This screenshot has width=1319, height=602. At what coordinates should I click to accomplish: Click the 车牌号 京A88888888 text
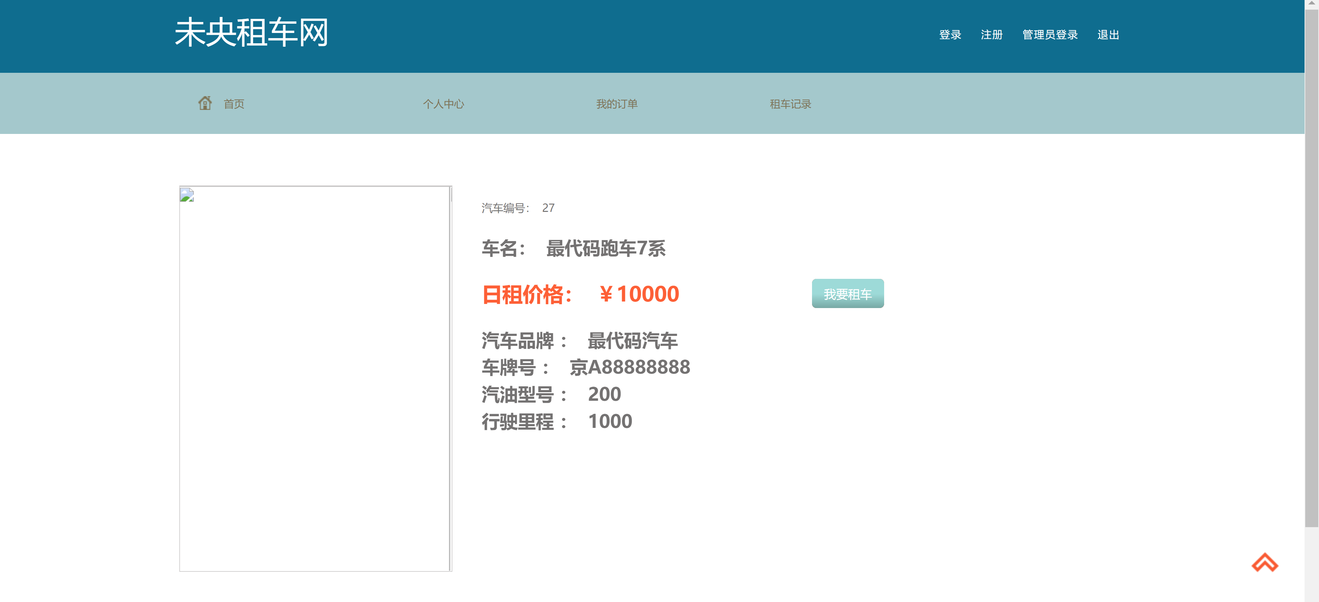click(x=586, y=366)
